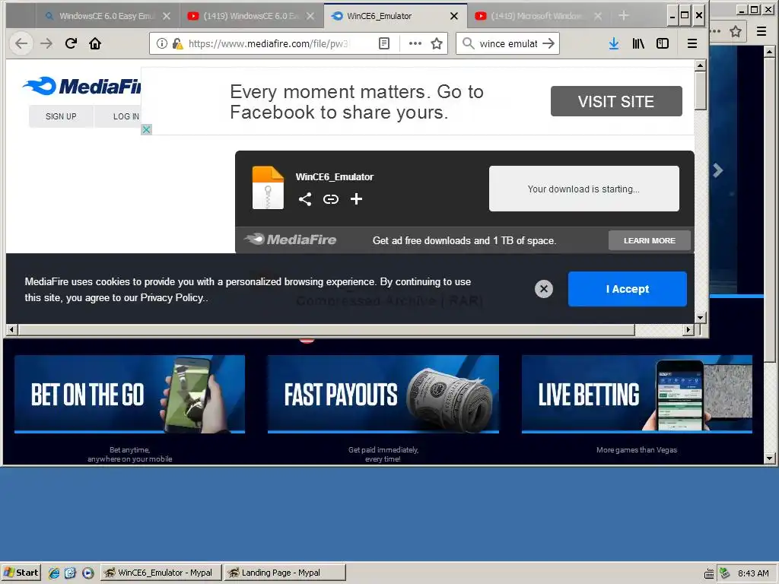779x584 pixels.
Task: Click the LOG IN button
Action: coord(119,116)
